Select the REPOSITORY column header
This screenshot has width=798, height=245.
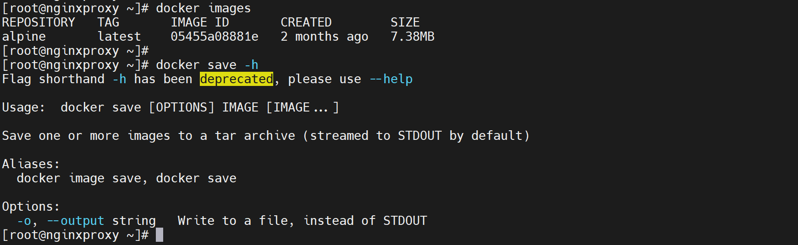[x=39, y=22]
